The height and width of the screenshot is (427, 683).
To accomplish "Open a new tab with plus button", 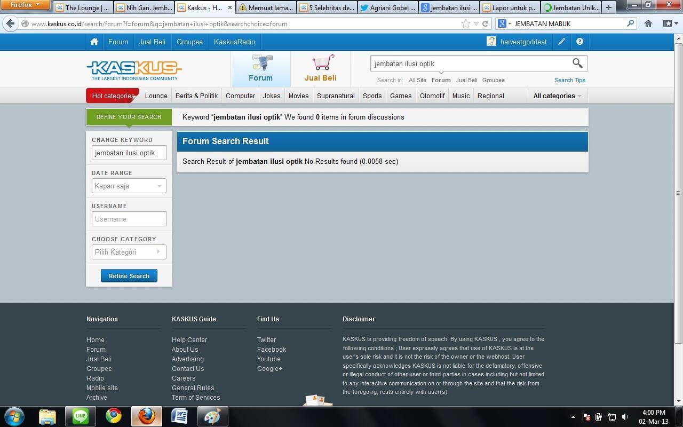I will pos(608,7).
